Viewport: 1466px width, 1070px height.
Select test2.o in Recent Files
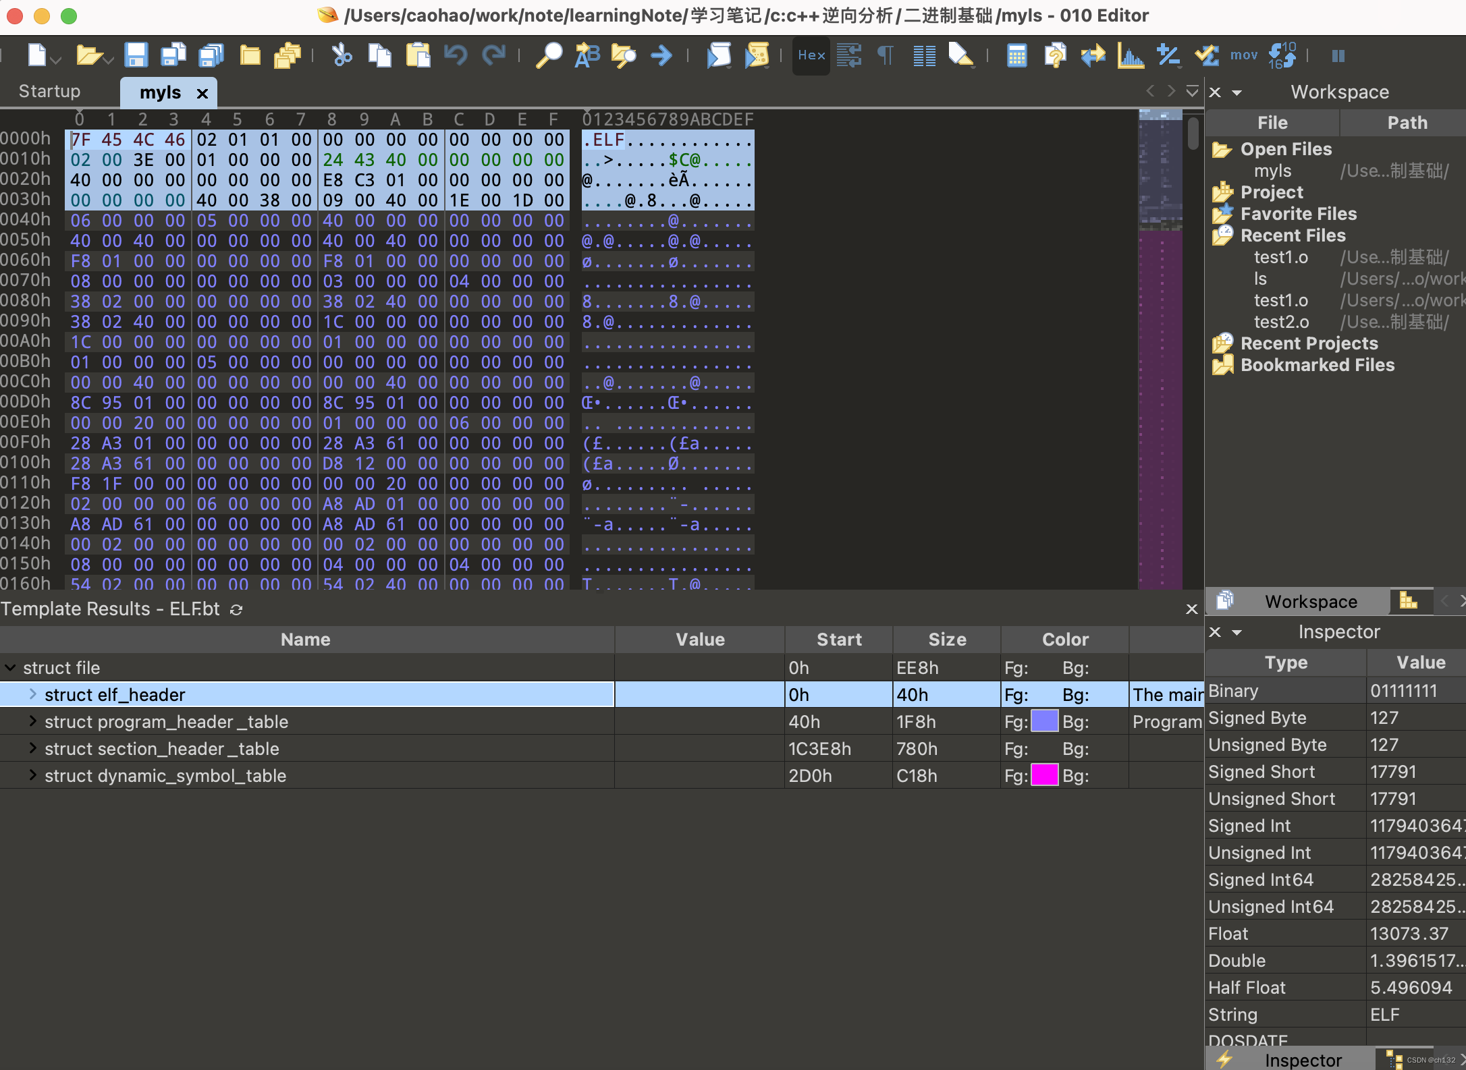1281,322
